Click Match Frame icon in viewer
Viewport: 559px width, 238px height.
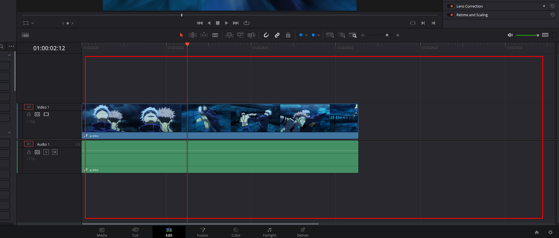pos(413,23)
